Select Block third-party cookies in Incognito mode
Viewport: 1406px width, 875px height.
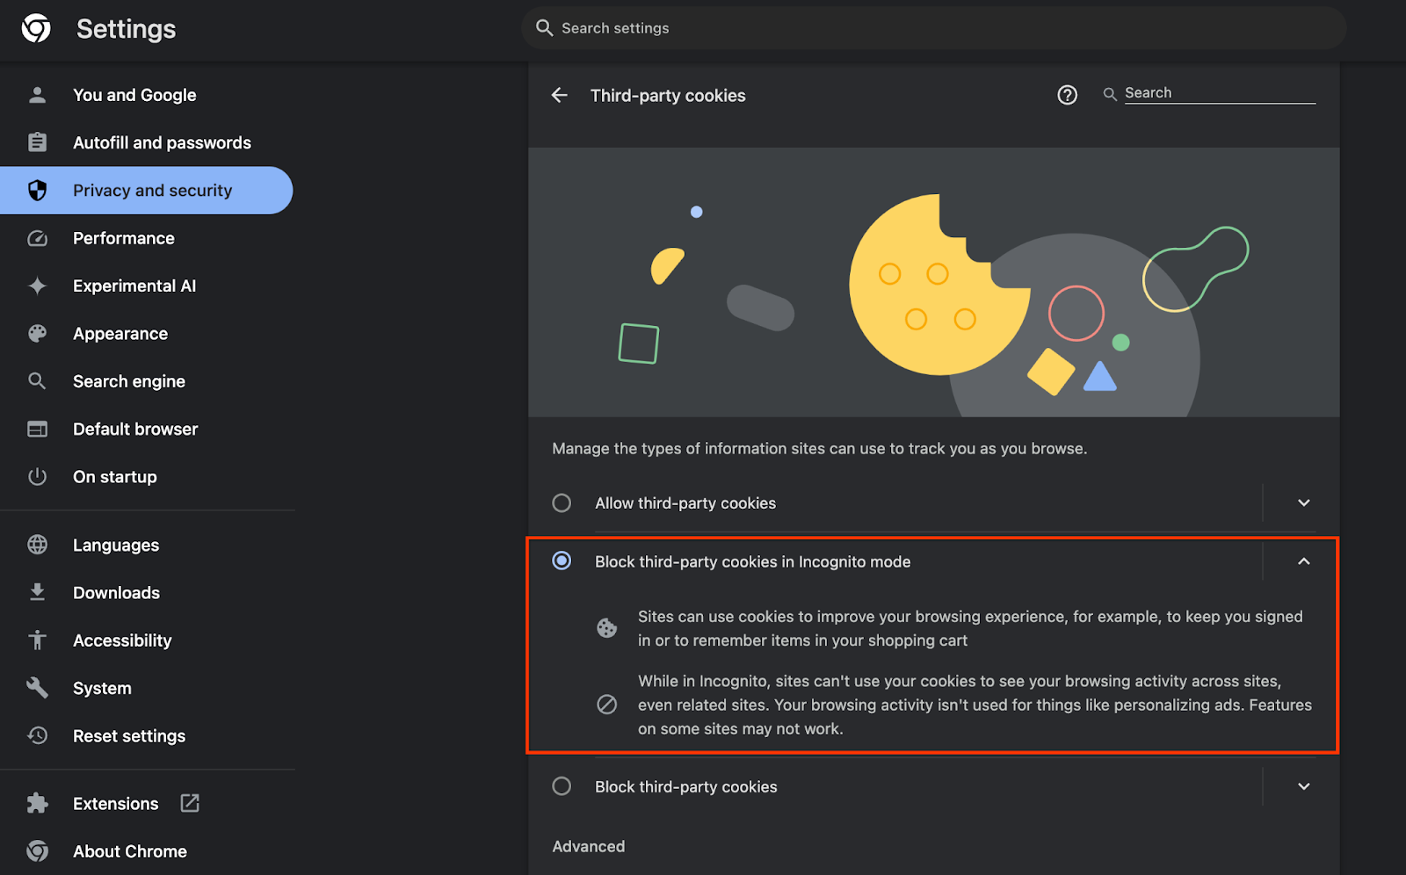pyautogui.click(x=562, y=560)
